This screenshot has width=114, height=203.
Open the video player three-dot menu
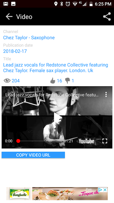click(x=106, y=94)
